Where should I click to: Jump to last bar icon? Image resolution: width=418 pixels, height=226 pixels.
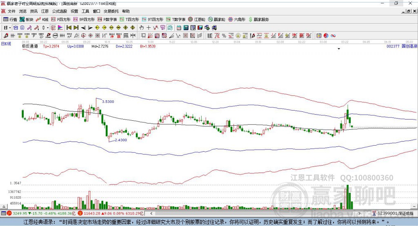point(76,28)
